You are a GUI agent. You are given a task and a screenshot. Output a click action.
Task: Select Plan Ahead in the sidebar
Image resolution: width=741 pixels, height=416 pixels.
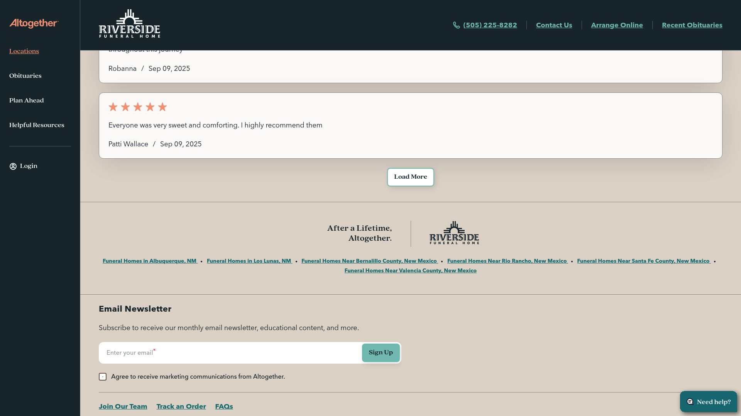click(27, 101)
